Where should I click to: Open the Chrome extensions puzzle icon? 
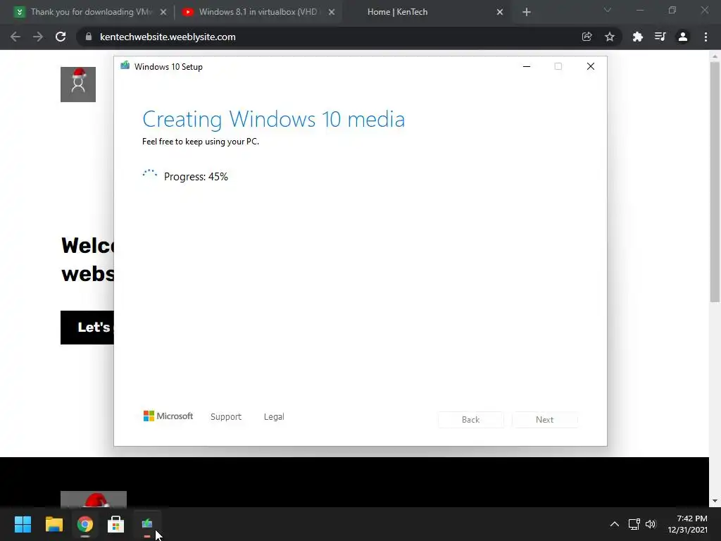tap(637, 37)
